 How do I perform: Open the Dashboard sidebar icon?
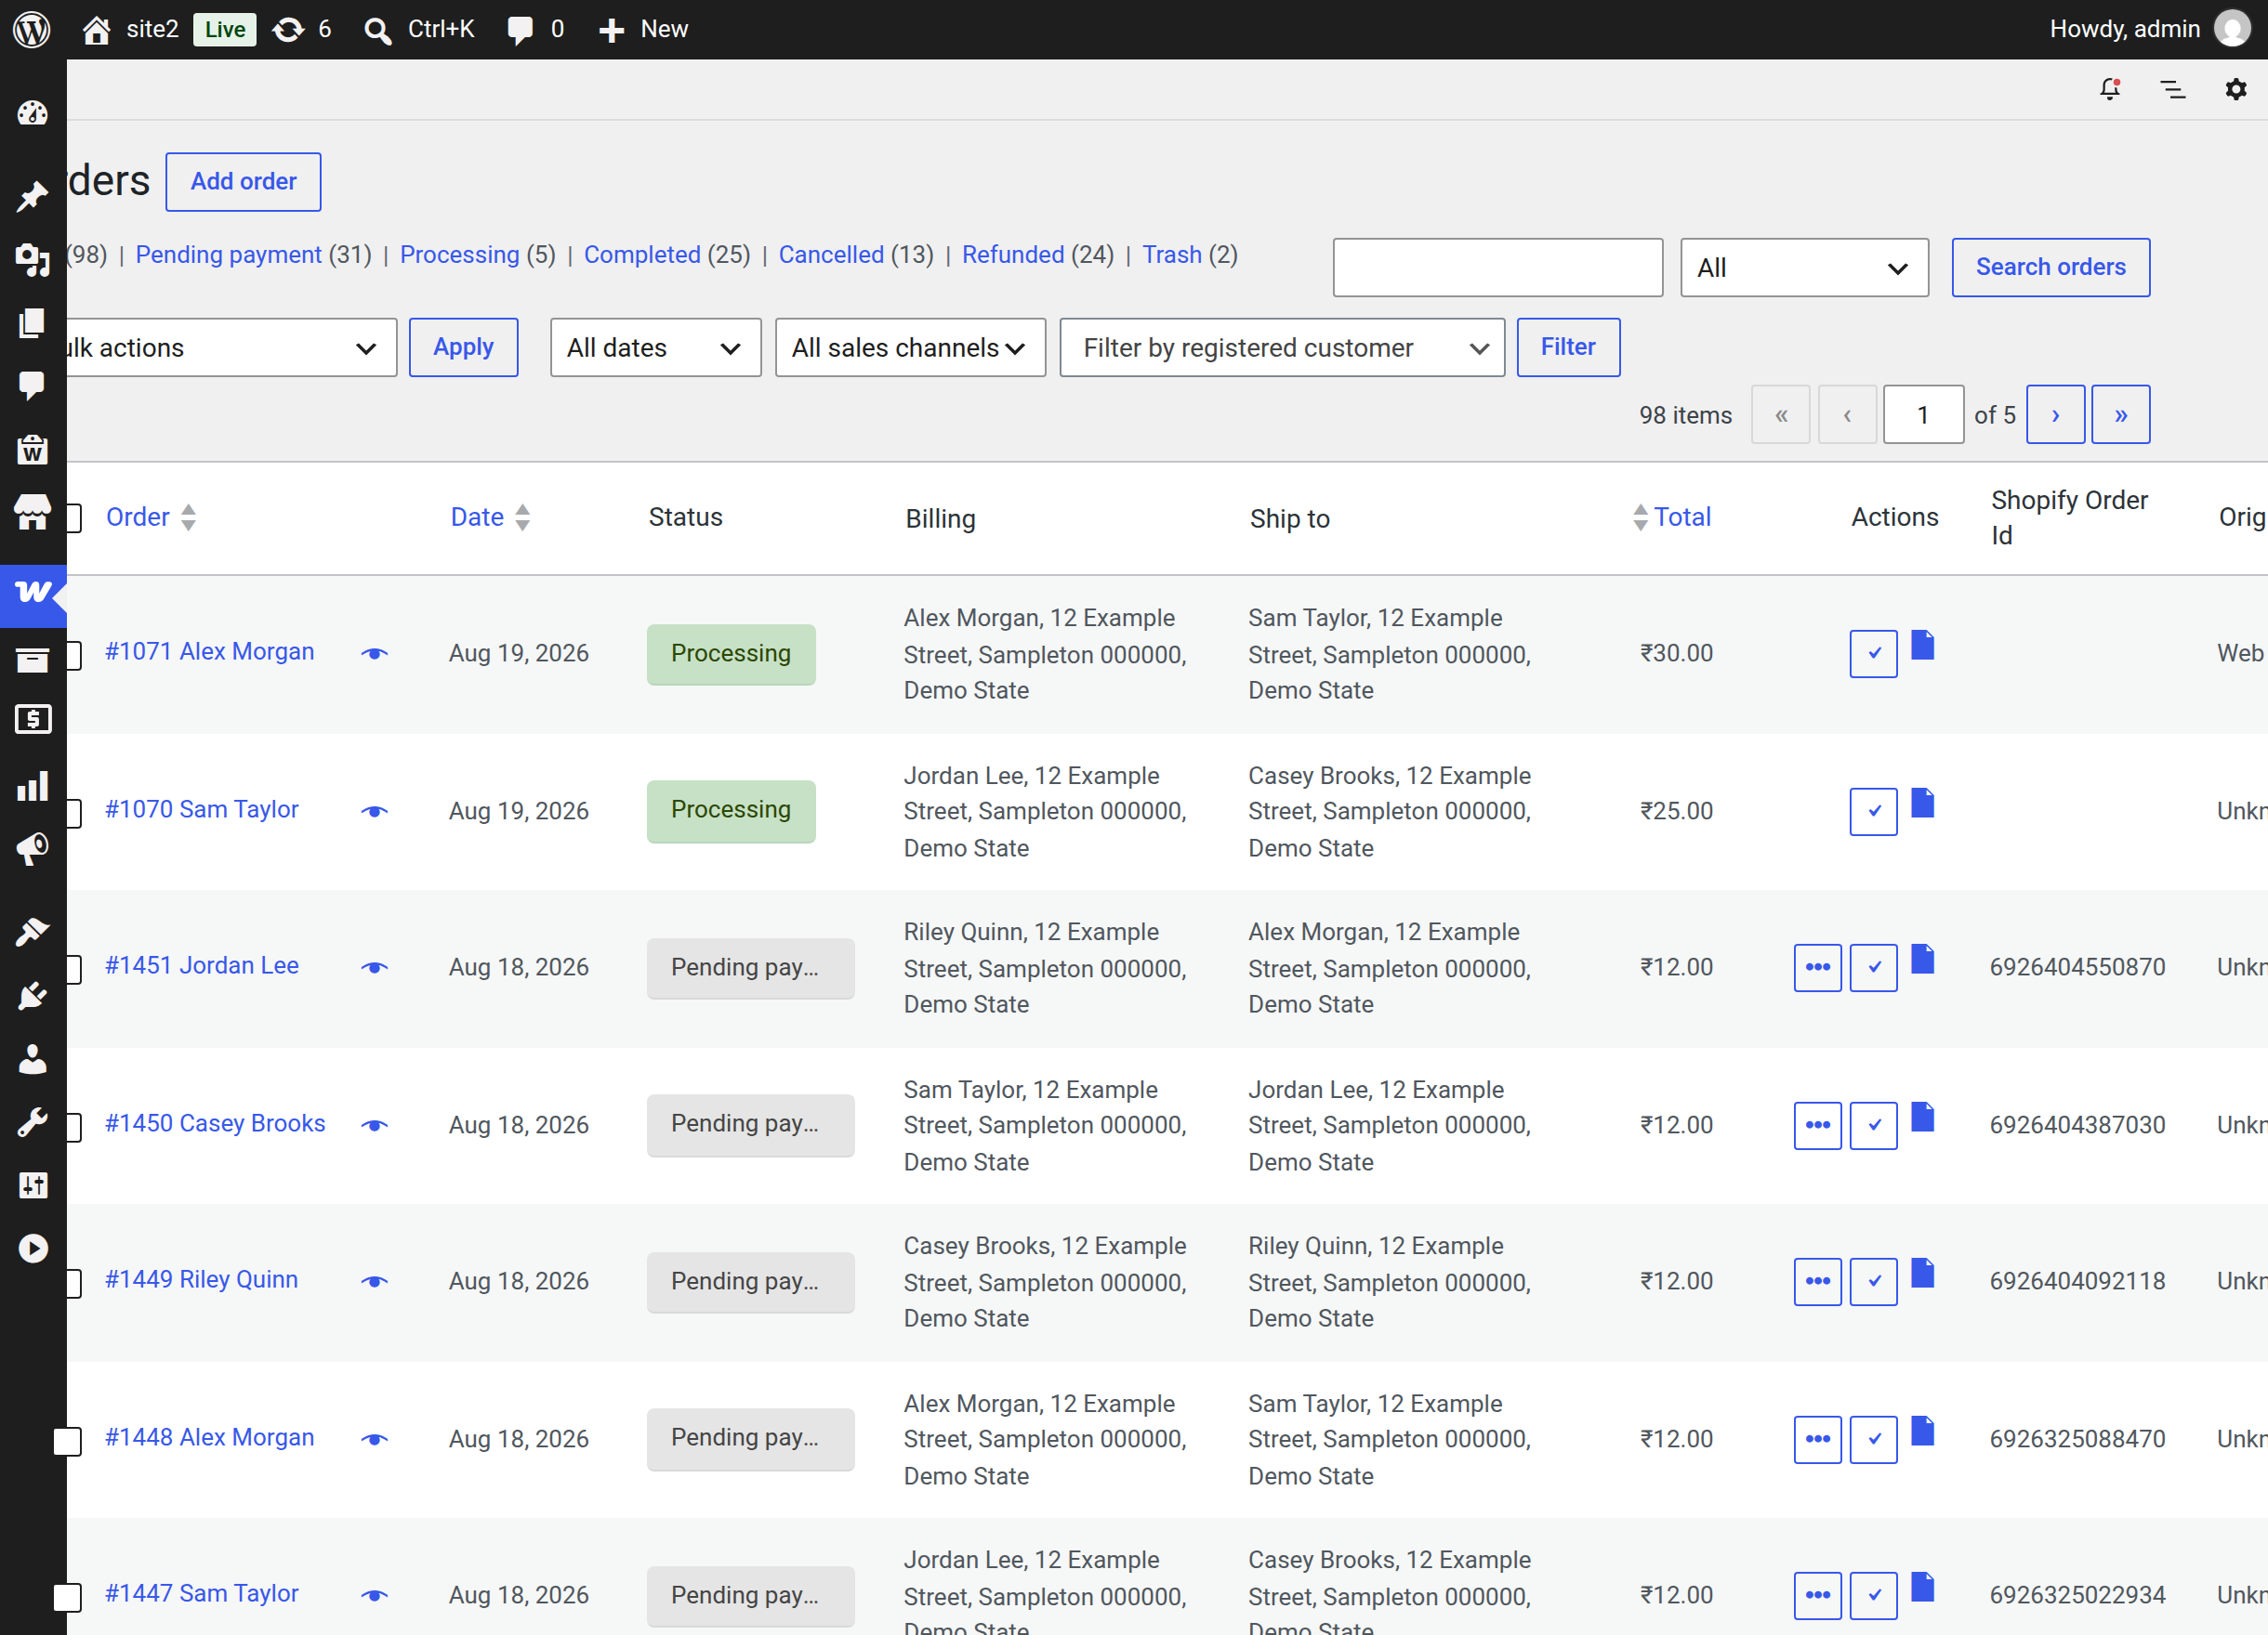33,111
